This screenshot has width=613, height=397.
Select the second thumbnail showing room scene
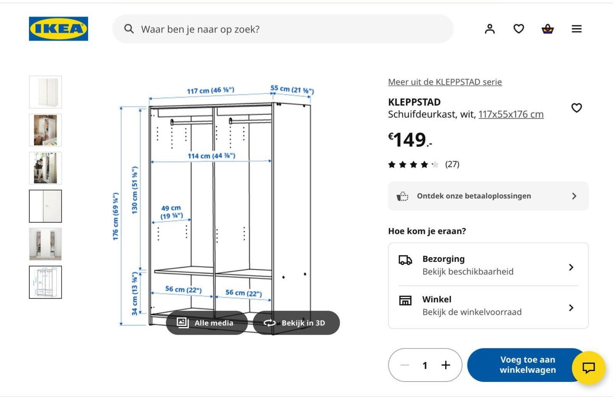click(x=46, y=130)
